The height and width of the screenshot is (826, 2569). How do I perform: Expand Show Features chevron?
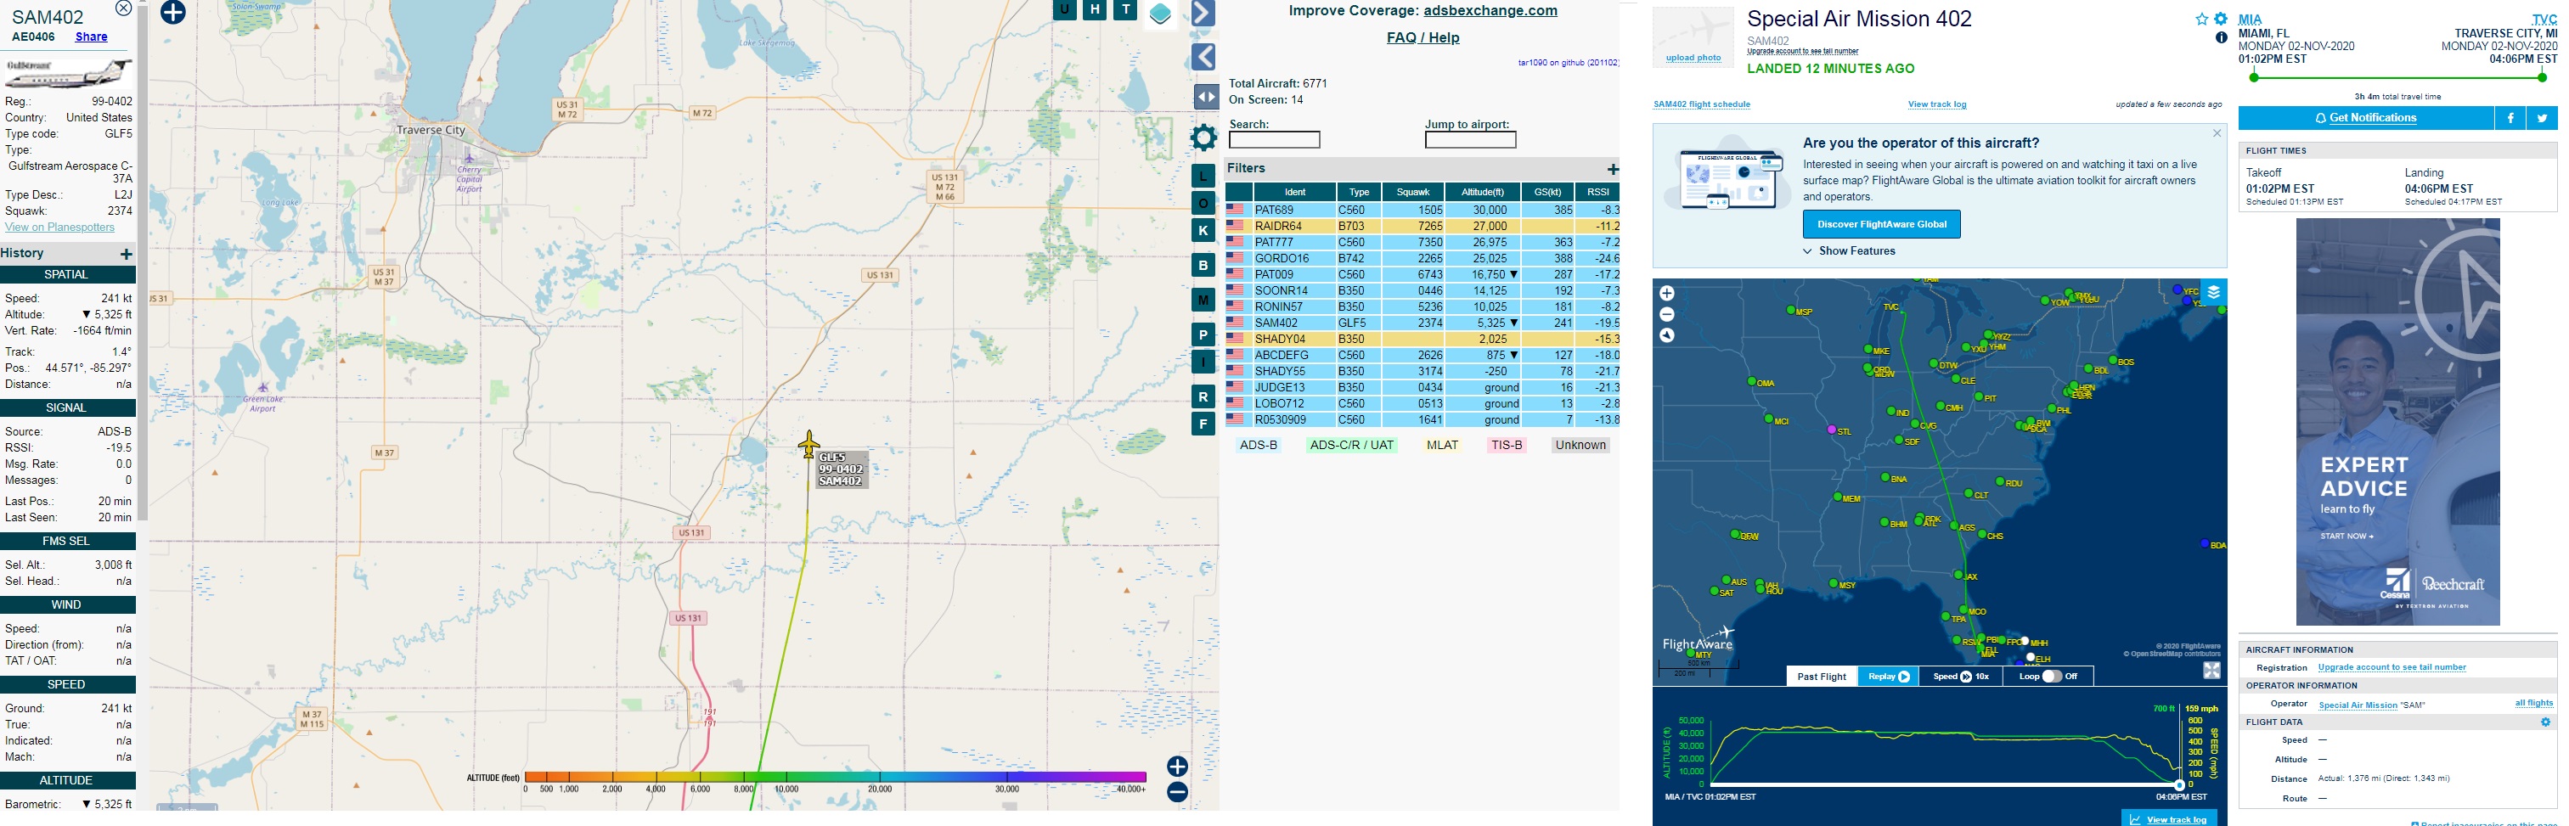click(x=1807, y=251)
